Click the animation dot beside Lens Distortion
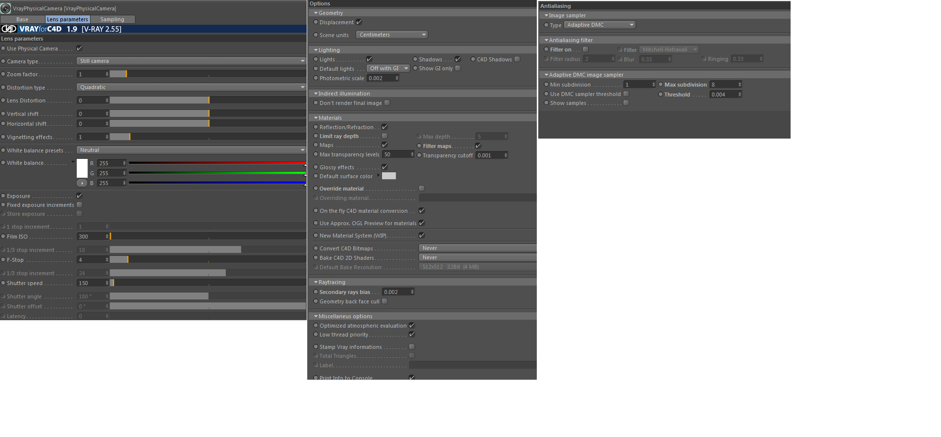941x437 pixels. (3, 100)
